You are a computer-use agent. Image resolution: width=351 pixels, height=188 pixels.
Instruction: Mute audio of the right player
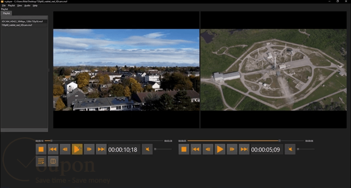tap(290, 149)
